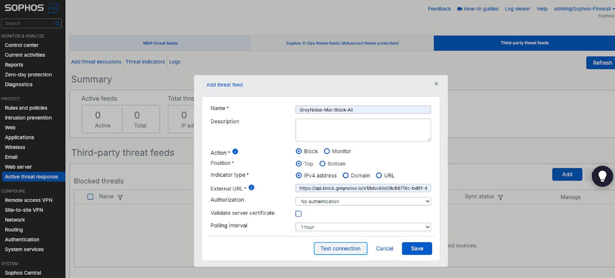Open Email in sidebar
The width and height of the screenshot is (615, 278).
tap(11, 157)
